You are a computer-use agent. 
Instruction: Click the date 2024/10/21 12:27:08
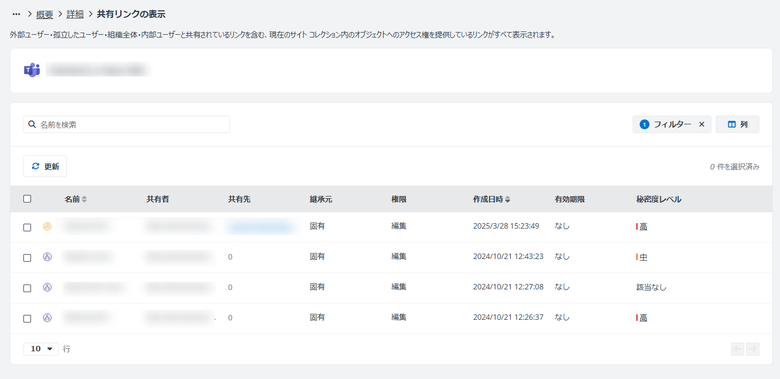(508, 287)
